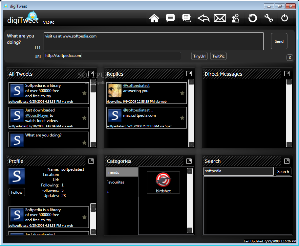The height and width of the screenshot is (246, 299).
Task: Favorite the 'answering you' reply
Action: (182, 93)
